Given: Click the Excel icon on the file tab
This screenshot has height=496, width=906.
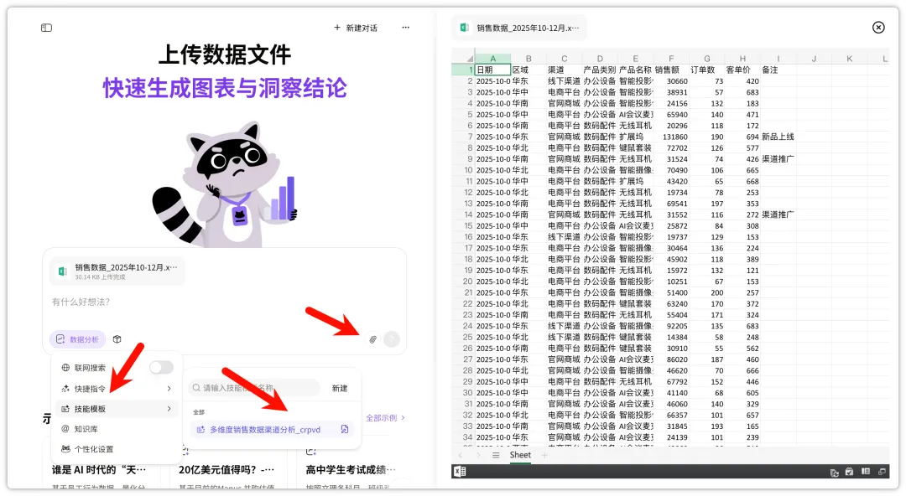Looking at the screenshot, I should coord(464,28).
